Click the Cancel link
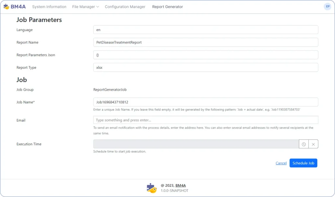The width and height of the screenshot is (335, 197). pyautogui.click(x=281, y=163)
